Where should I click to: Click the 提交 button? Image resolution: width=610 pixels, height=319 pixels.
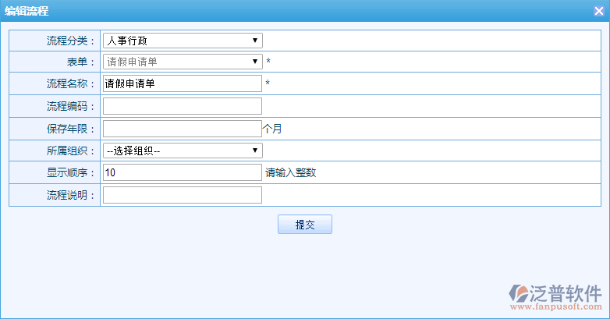pyautogui.click(x=305, y=225)
